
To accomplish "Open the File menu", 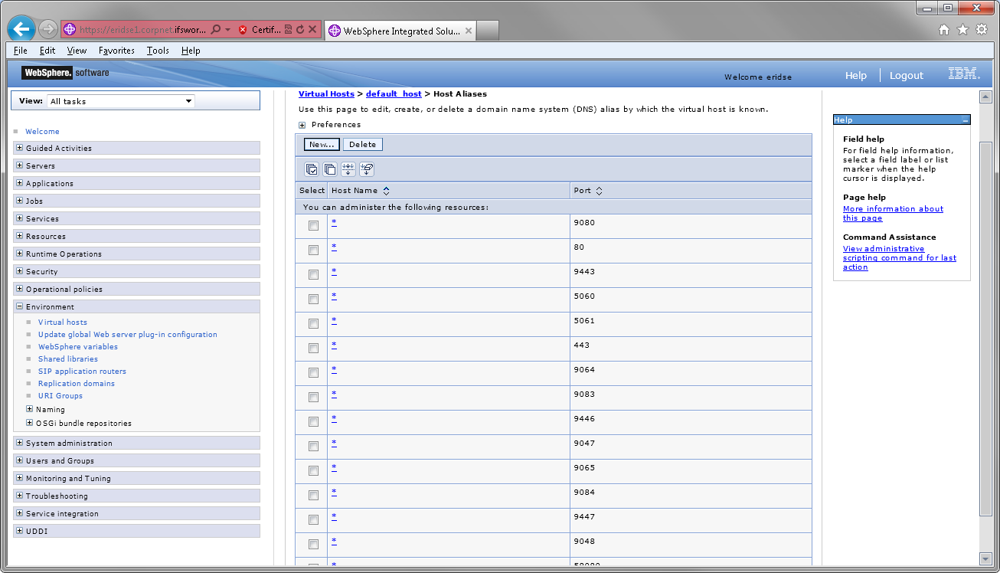I will 21,51.
